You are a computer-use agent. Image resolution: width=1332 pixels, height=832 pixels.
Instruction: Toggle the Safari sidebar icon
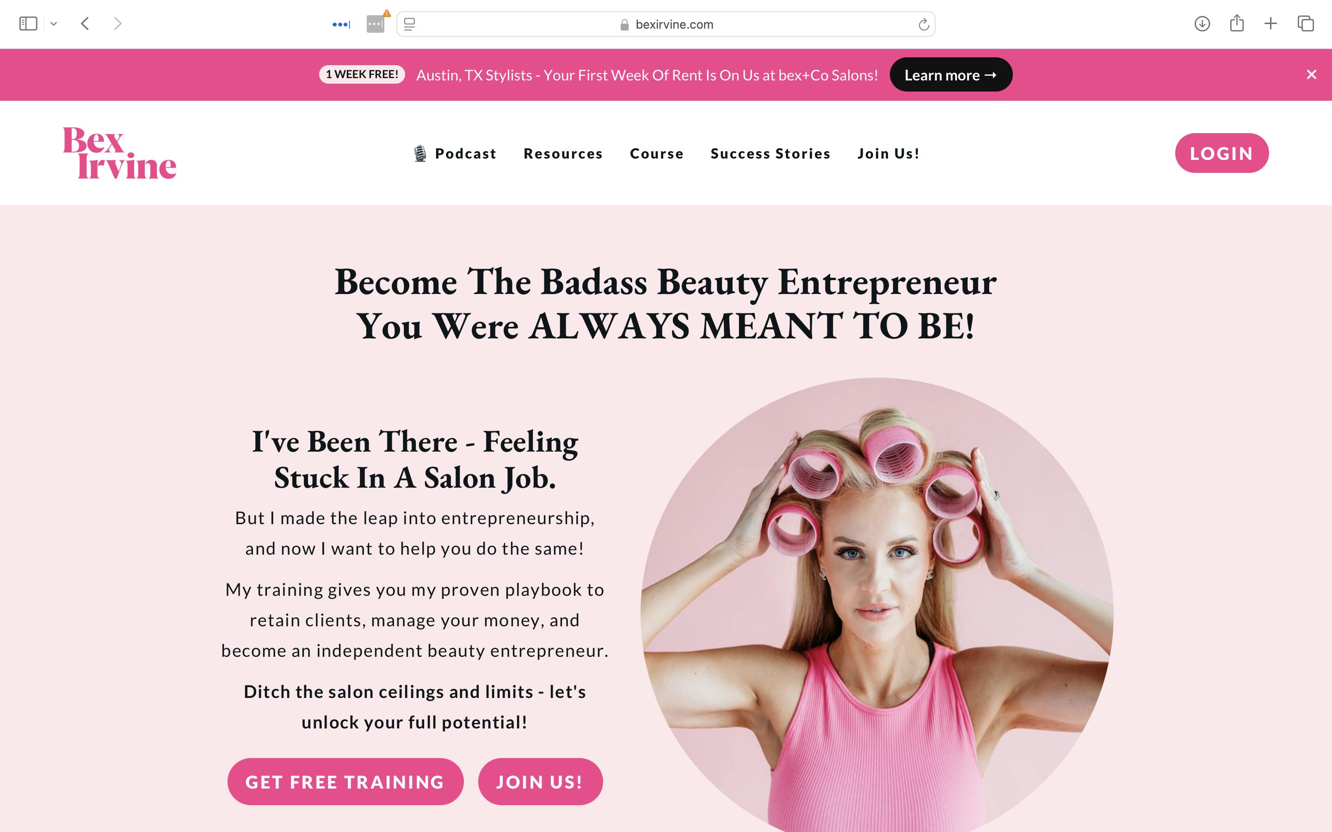tap(28, 24)
